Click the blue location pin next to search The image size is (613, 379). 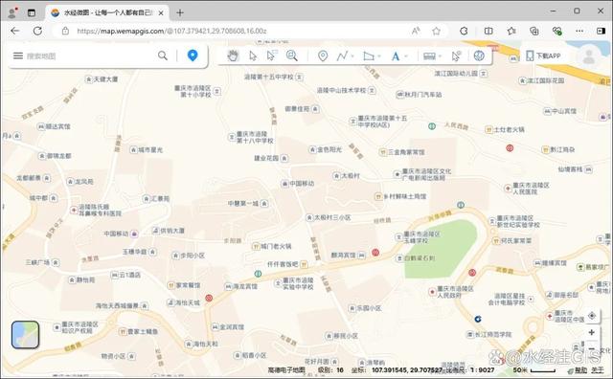point(193,56)
